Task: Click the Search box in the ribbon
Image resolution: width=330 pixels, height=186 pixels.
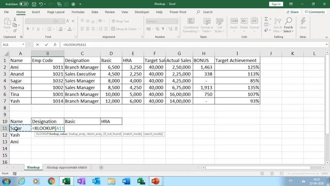Action: [x=204, y=12]
